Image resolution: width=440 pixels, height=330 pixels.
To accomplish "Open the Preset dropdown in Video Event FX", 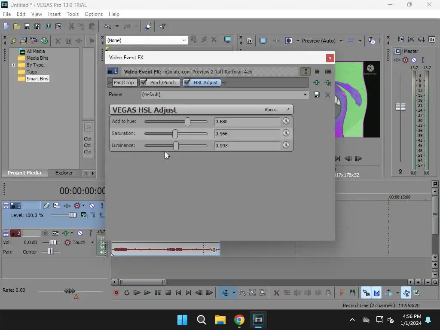I will (x=305, y=95).
